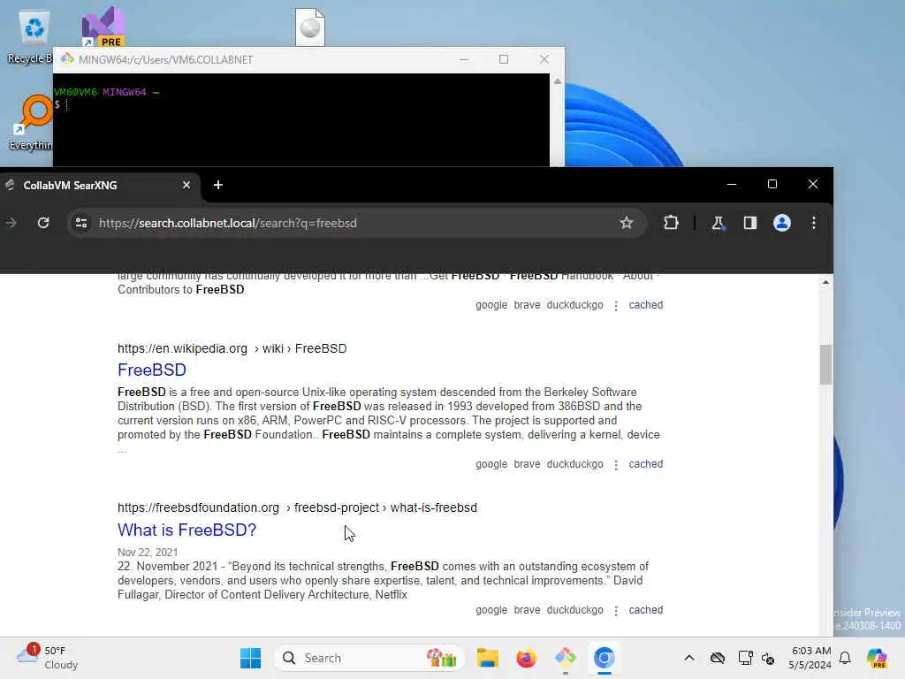Switch to Chromium browser taskbar icon

click(x=604, y=658)
